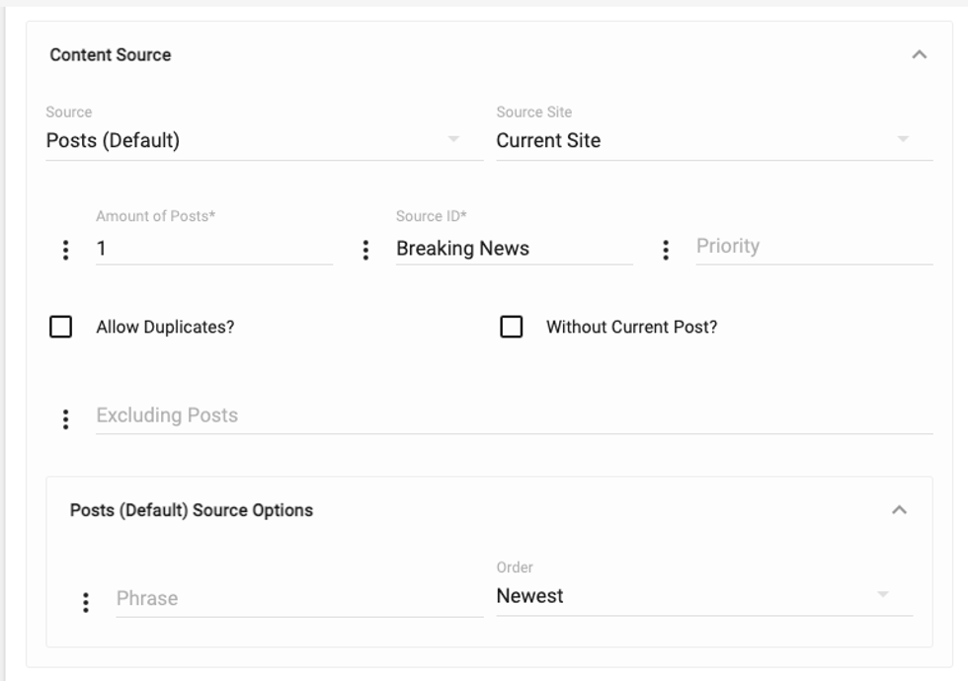The height and width of the screenshot is (681, 968).
Task: Open the three-dot menu beside Amount of Posts
Action: [66, 250]
